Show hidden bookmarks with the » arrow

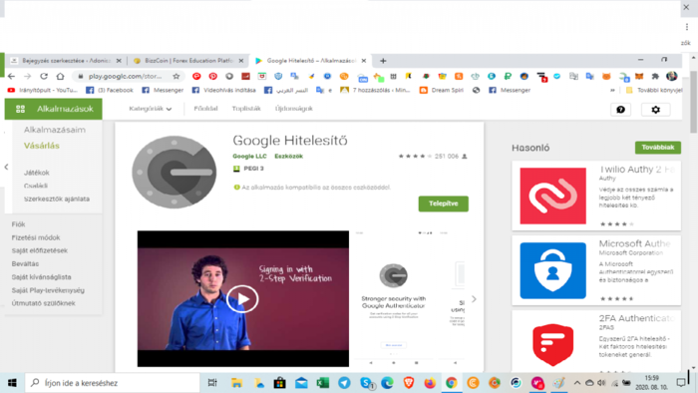click(612, 90)
